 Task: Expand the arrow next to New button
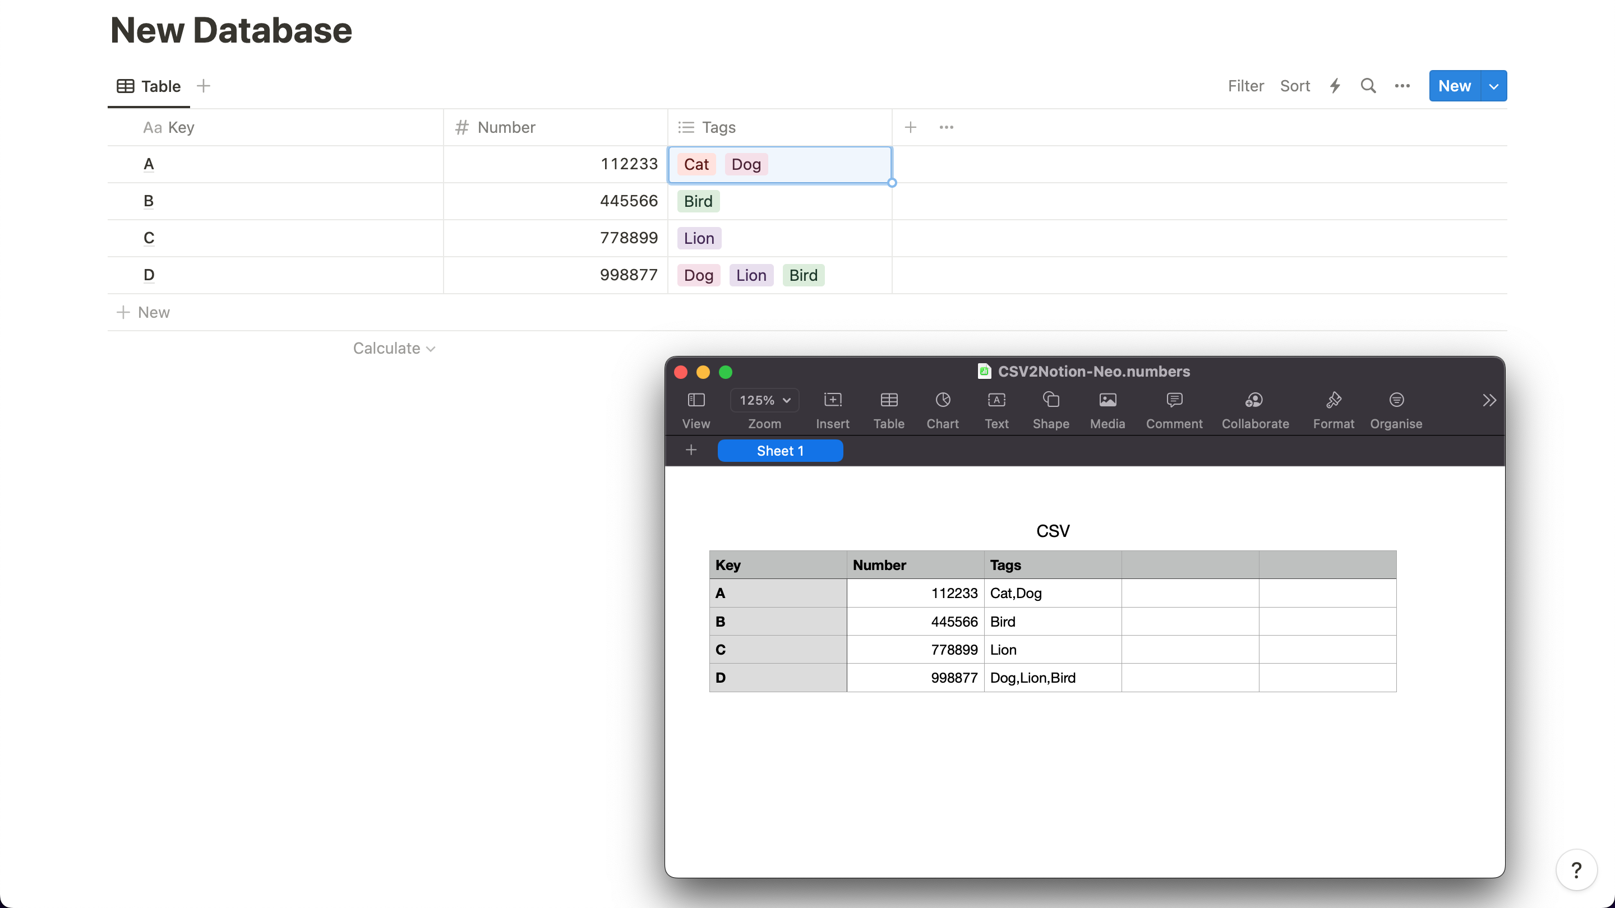[x=1493, y=86]
